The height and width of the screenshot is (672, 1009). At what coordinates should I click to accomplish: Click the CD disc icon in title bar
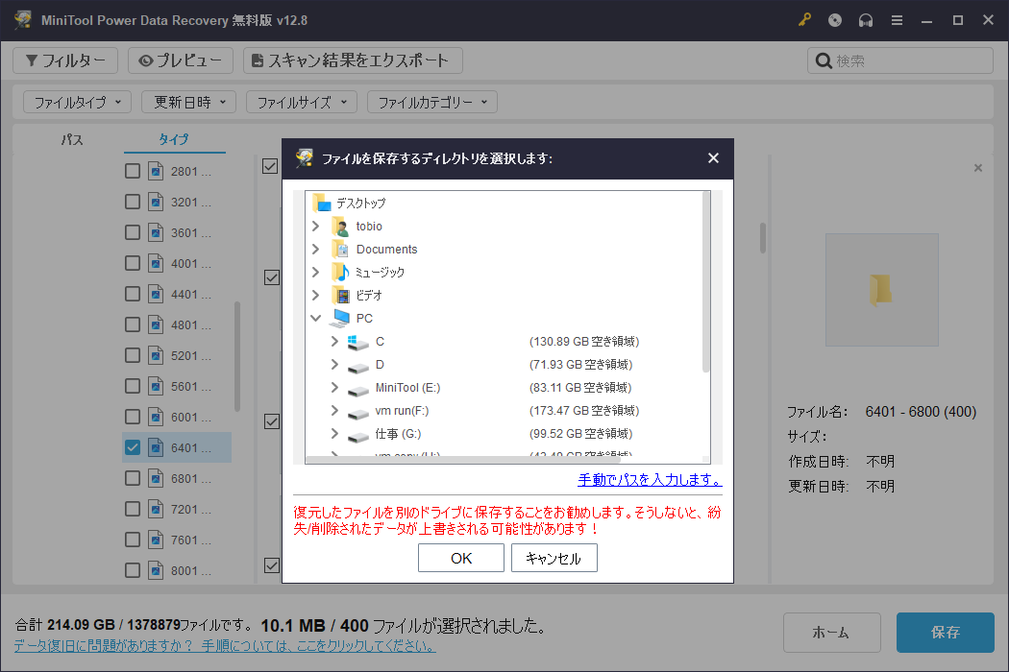click(835, 19)
